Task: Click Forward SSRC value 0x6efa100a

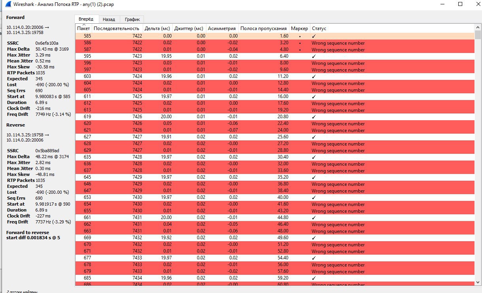Action: [x=47, y=43]
